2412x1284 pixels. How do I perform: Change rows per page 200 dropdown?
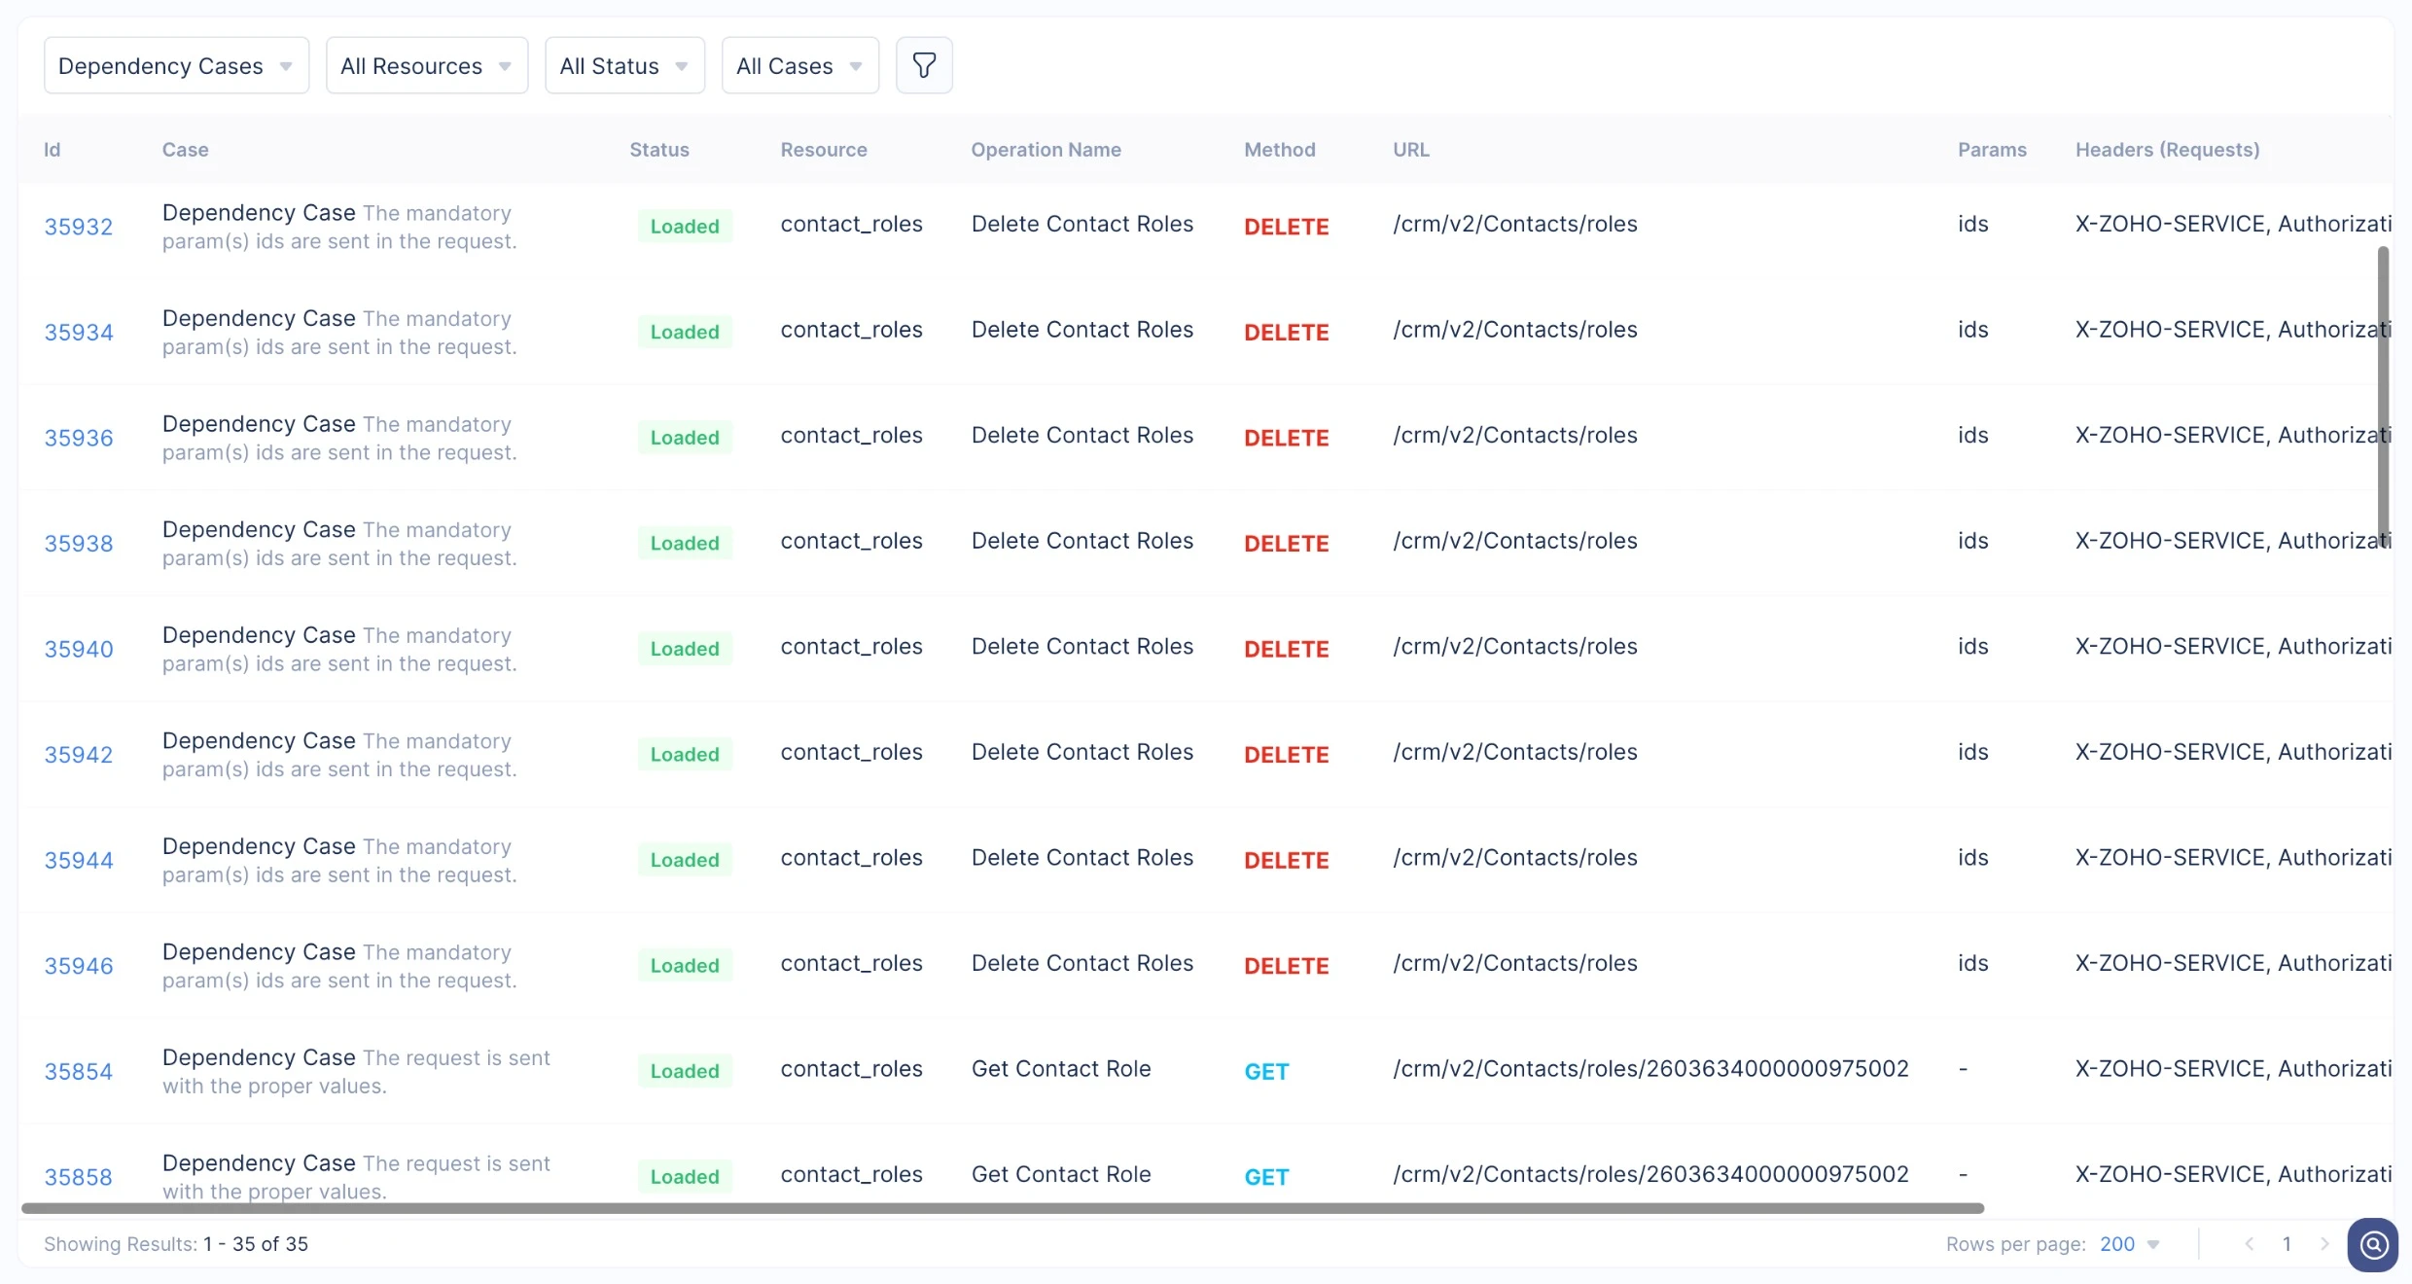point(2129,1244)
